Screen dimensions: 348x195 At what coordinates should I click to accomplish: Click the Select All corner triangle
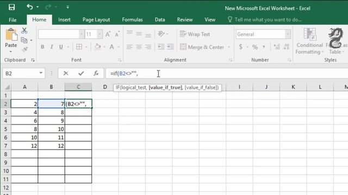pos(7,87)
